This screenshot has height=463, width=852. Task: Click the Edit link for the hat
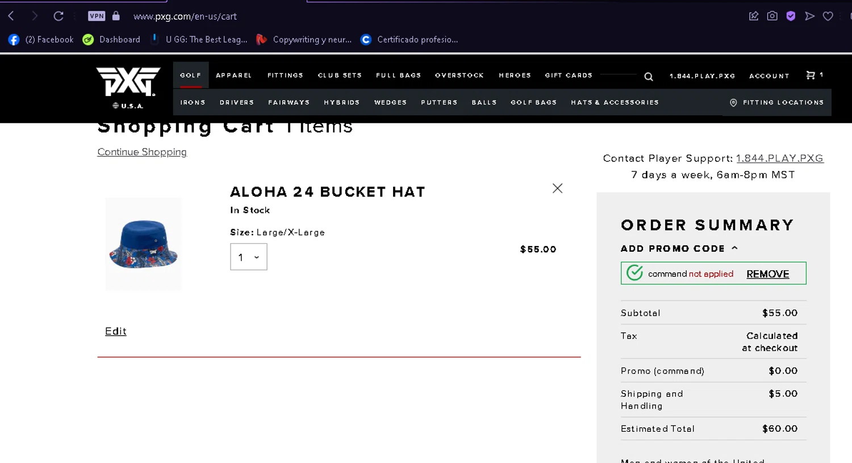(116, 331)
